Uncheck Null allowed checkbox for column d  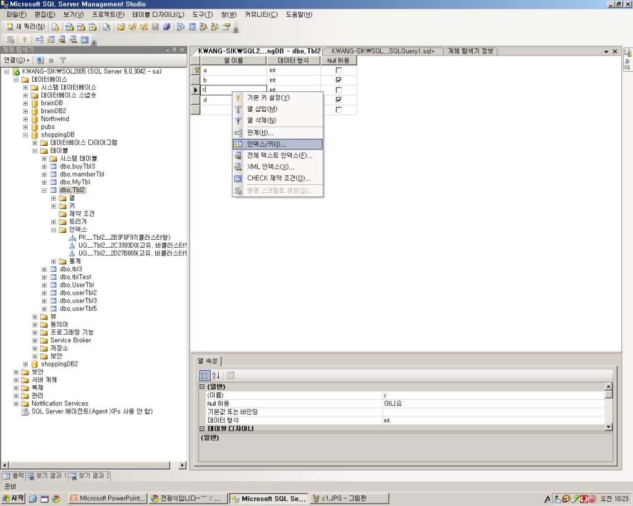click(x=339, y=99)
